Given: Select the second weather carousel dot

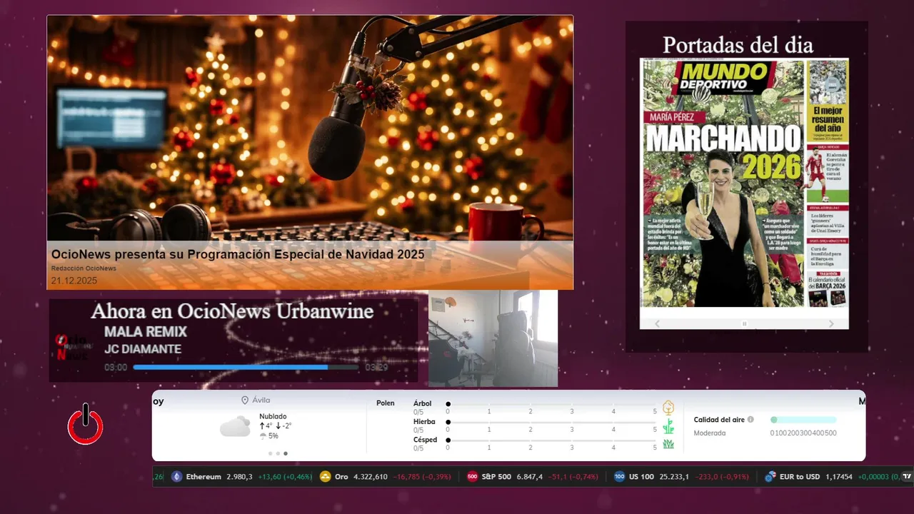Looking at the screenshot, I should pos(278,453).
